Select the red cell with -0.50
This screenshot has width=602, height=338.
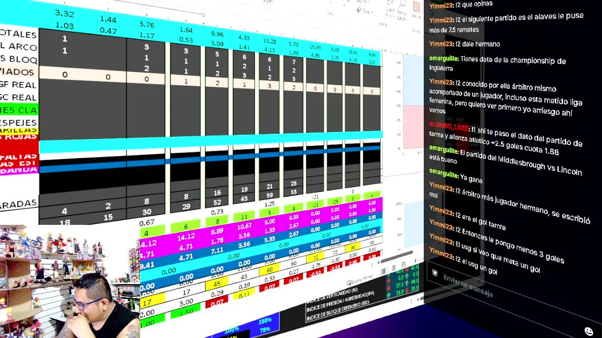pyautogui.click(x=315, y=273)
